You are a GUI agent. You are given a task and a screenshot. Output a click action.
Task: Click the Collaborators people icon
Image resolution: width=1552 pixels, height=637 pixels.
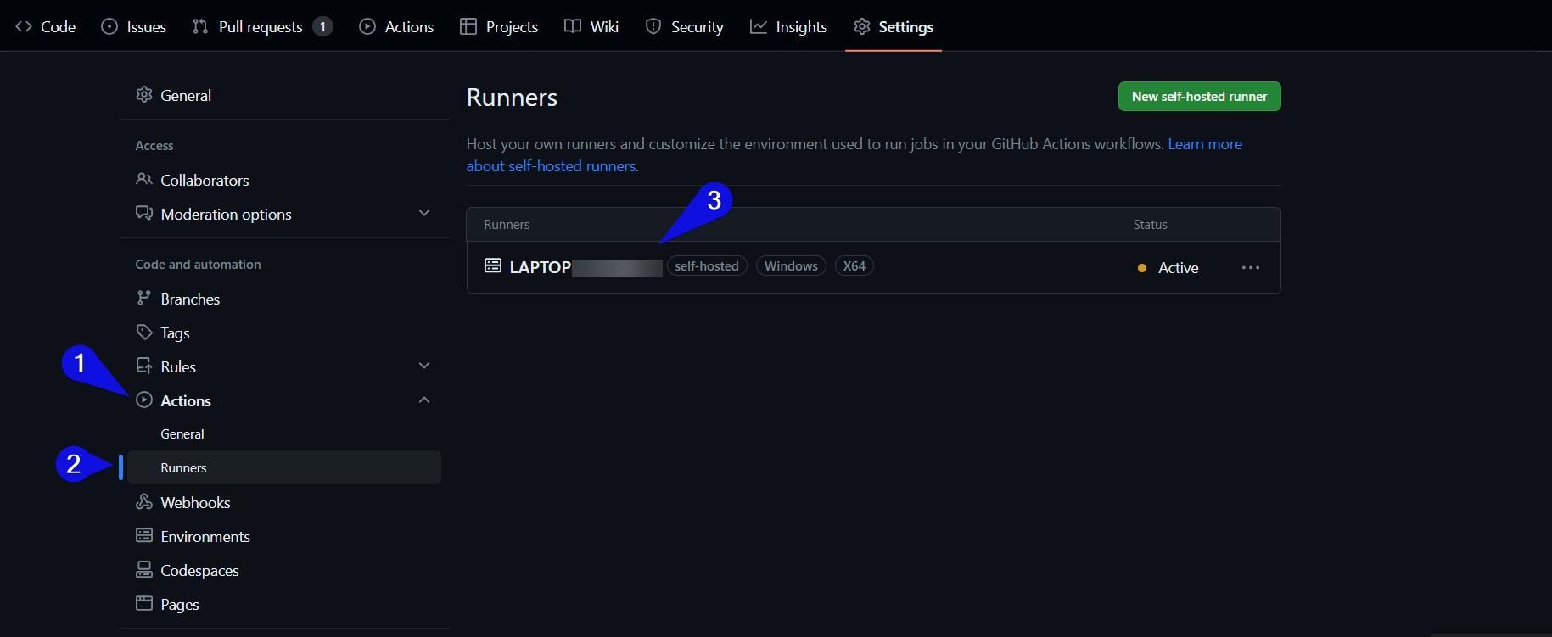(144, 180)
